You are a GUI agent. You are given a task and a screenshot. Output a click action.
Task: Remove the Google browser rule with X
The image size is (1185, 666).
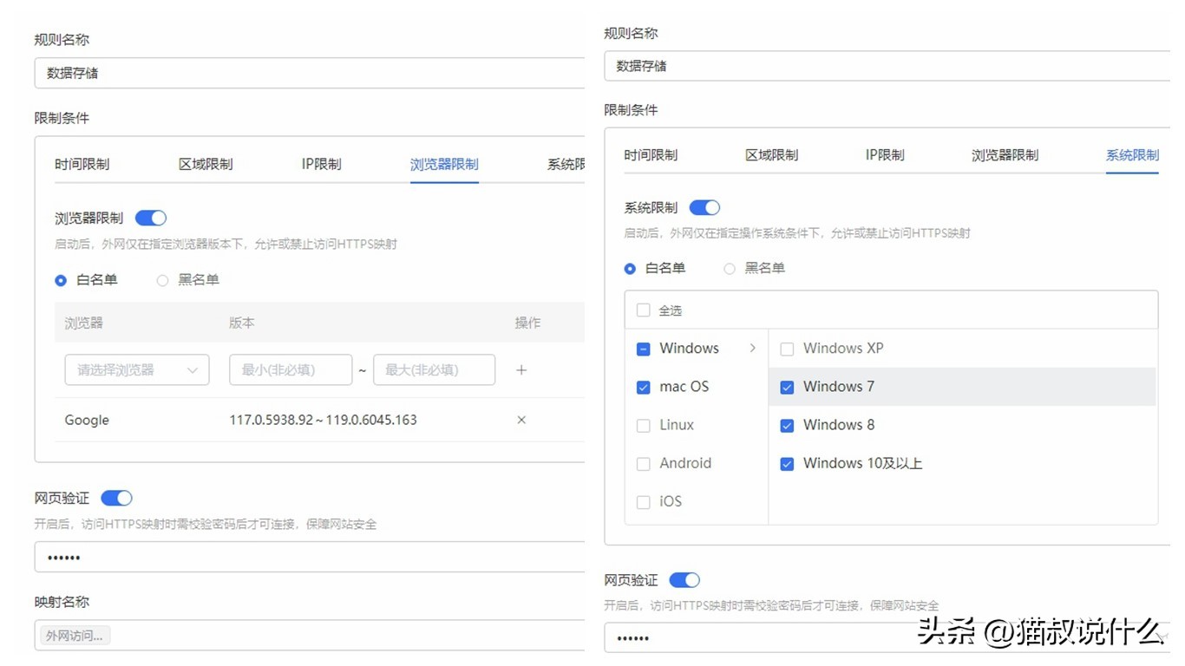point(521,420)
